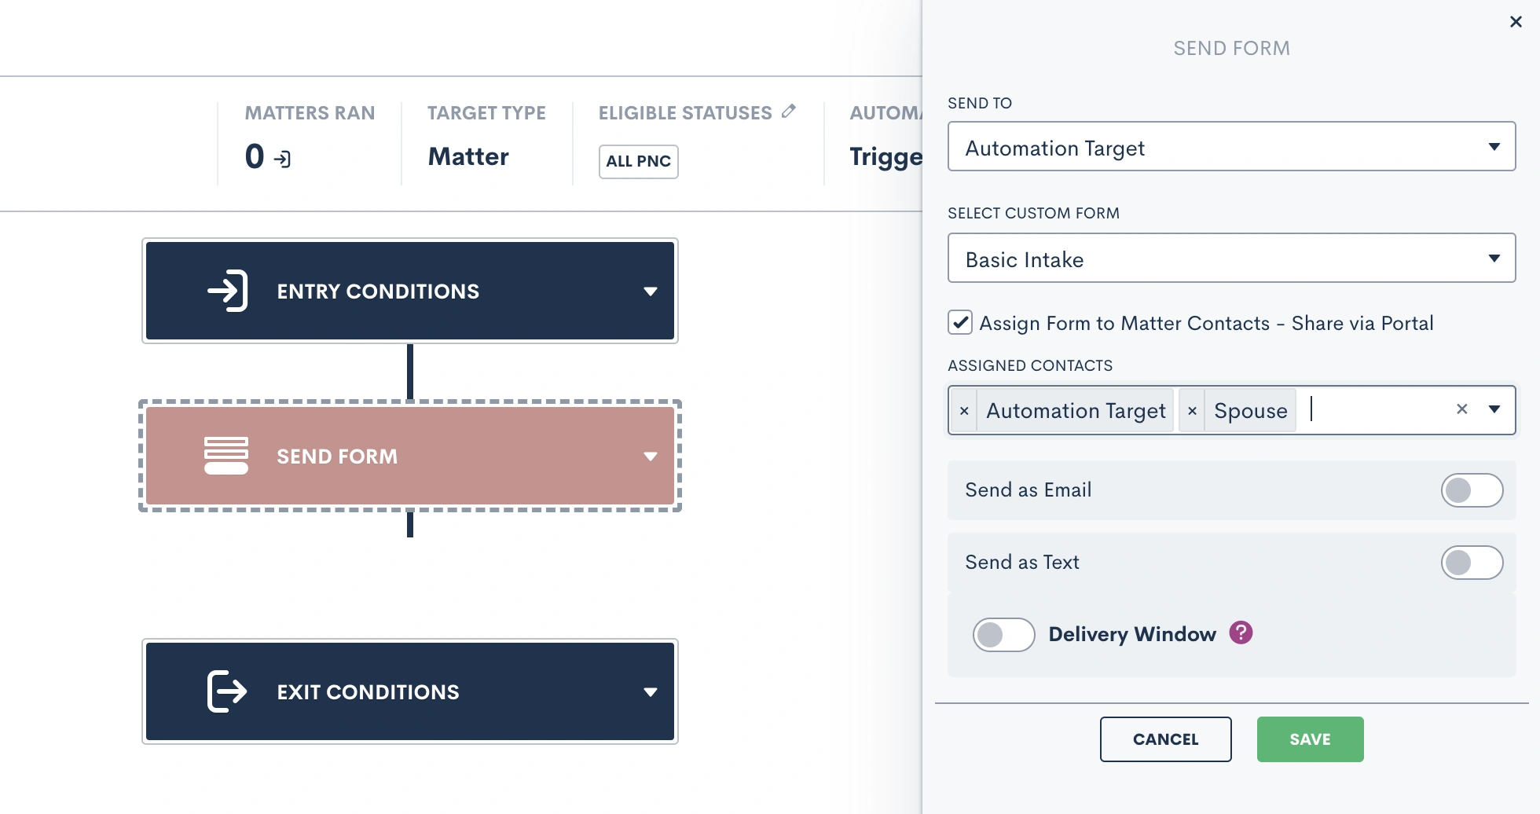1540x814 pixels.
Task: Clear all assigned contacts with the X
Action: [1462, 409]
